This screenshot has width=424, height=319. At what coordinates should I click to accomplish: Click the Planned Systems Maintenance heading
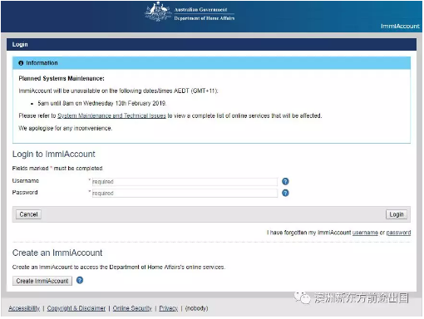click(62, 78)
